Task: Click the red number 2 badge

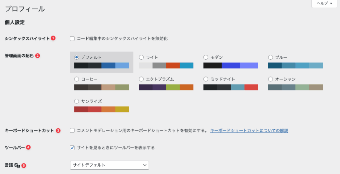Action: (38, 56)
